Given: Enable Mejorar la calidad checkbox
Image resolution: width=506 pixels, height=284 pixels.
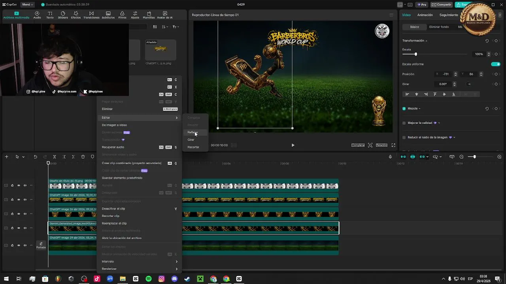Looking at the screenshot, I should (404, 123).
